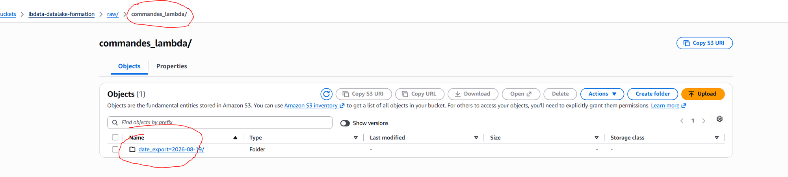Click the Create folder button
The height and width of the screenshot is (177, 788).
pos(652,94)
